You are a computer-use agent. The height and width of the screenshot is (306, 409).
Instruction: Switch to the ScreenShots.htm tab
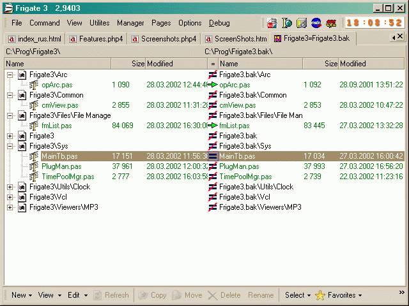click(x=236, y=39)
